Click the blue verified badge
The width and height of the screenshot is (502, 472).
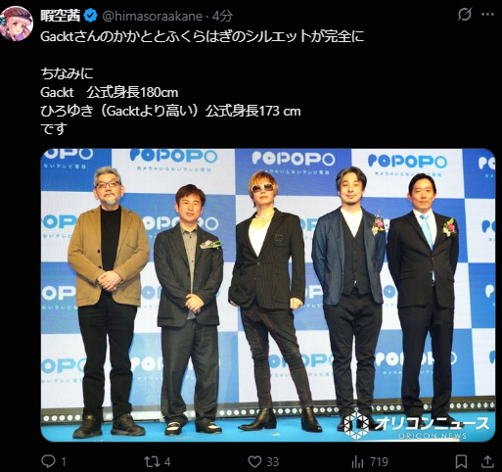point(90,16)
